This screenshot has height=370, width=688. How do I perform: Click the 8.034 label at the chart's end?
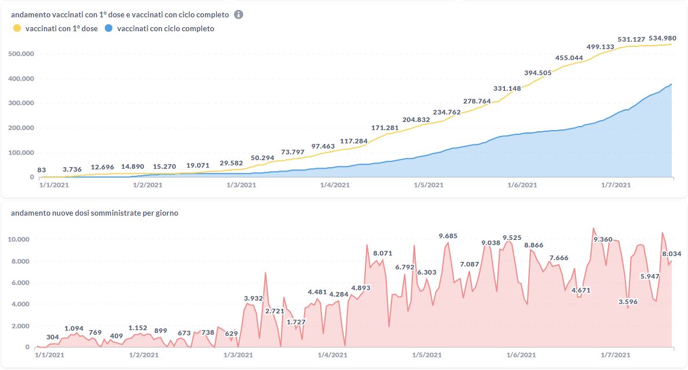671,253
